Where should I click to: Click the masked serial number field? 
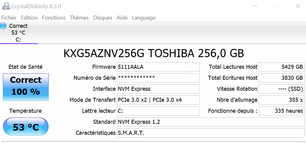158,78
